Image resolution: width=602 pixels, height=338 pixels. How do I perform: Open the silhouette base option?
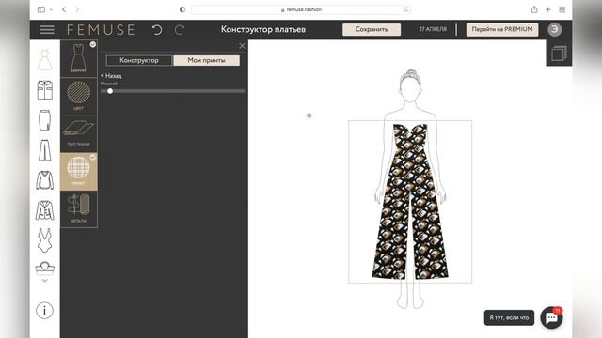79,58
